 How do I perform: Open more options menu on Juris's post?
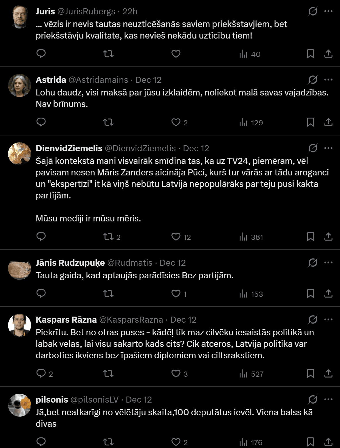click(328, 11)
